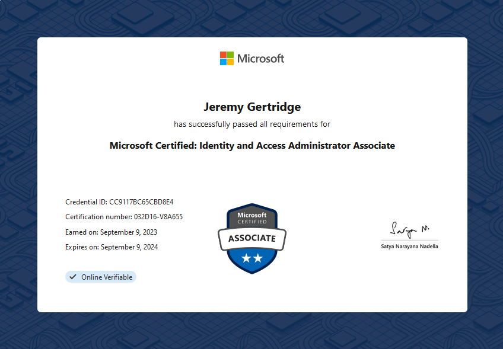
Task: Click the four-color Microsoft logo squares
Action: coord(227,58)
